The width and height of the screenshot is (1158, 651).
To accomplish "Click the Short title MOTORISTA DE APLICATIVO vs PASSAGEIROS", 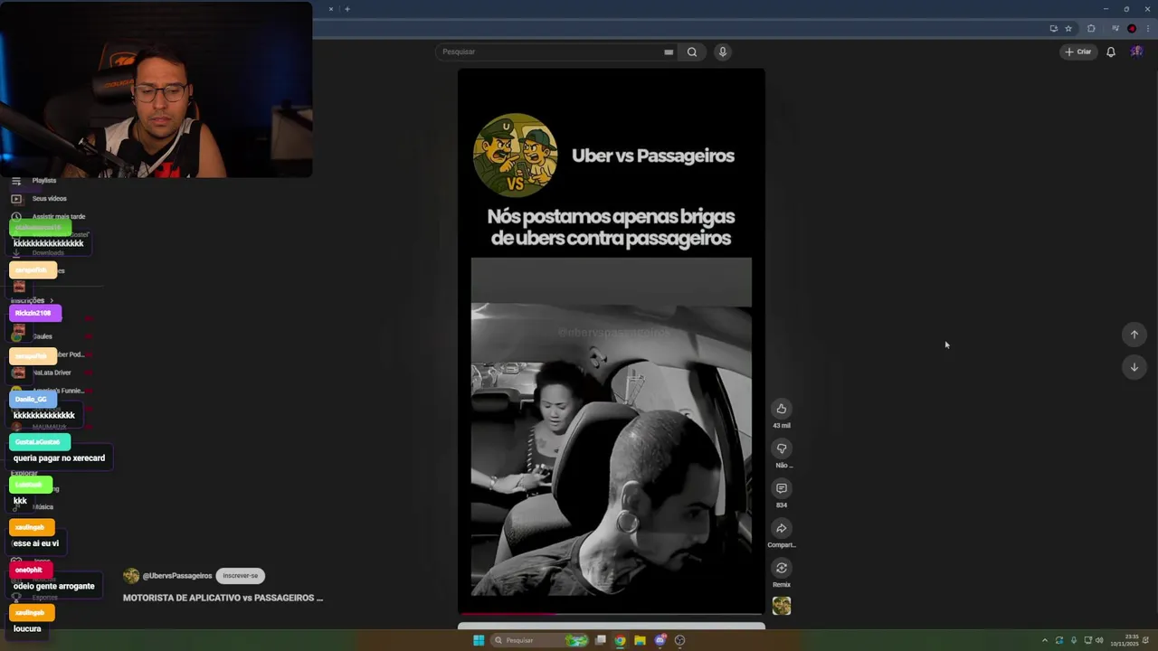I will (x=223, y=598).
